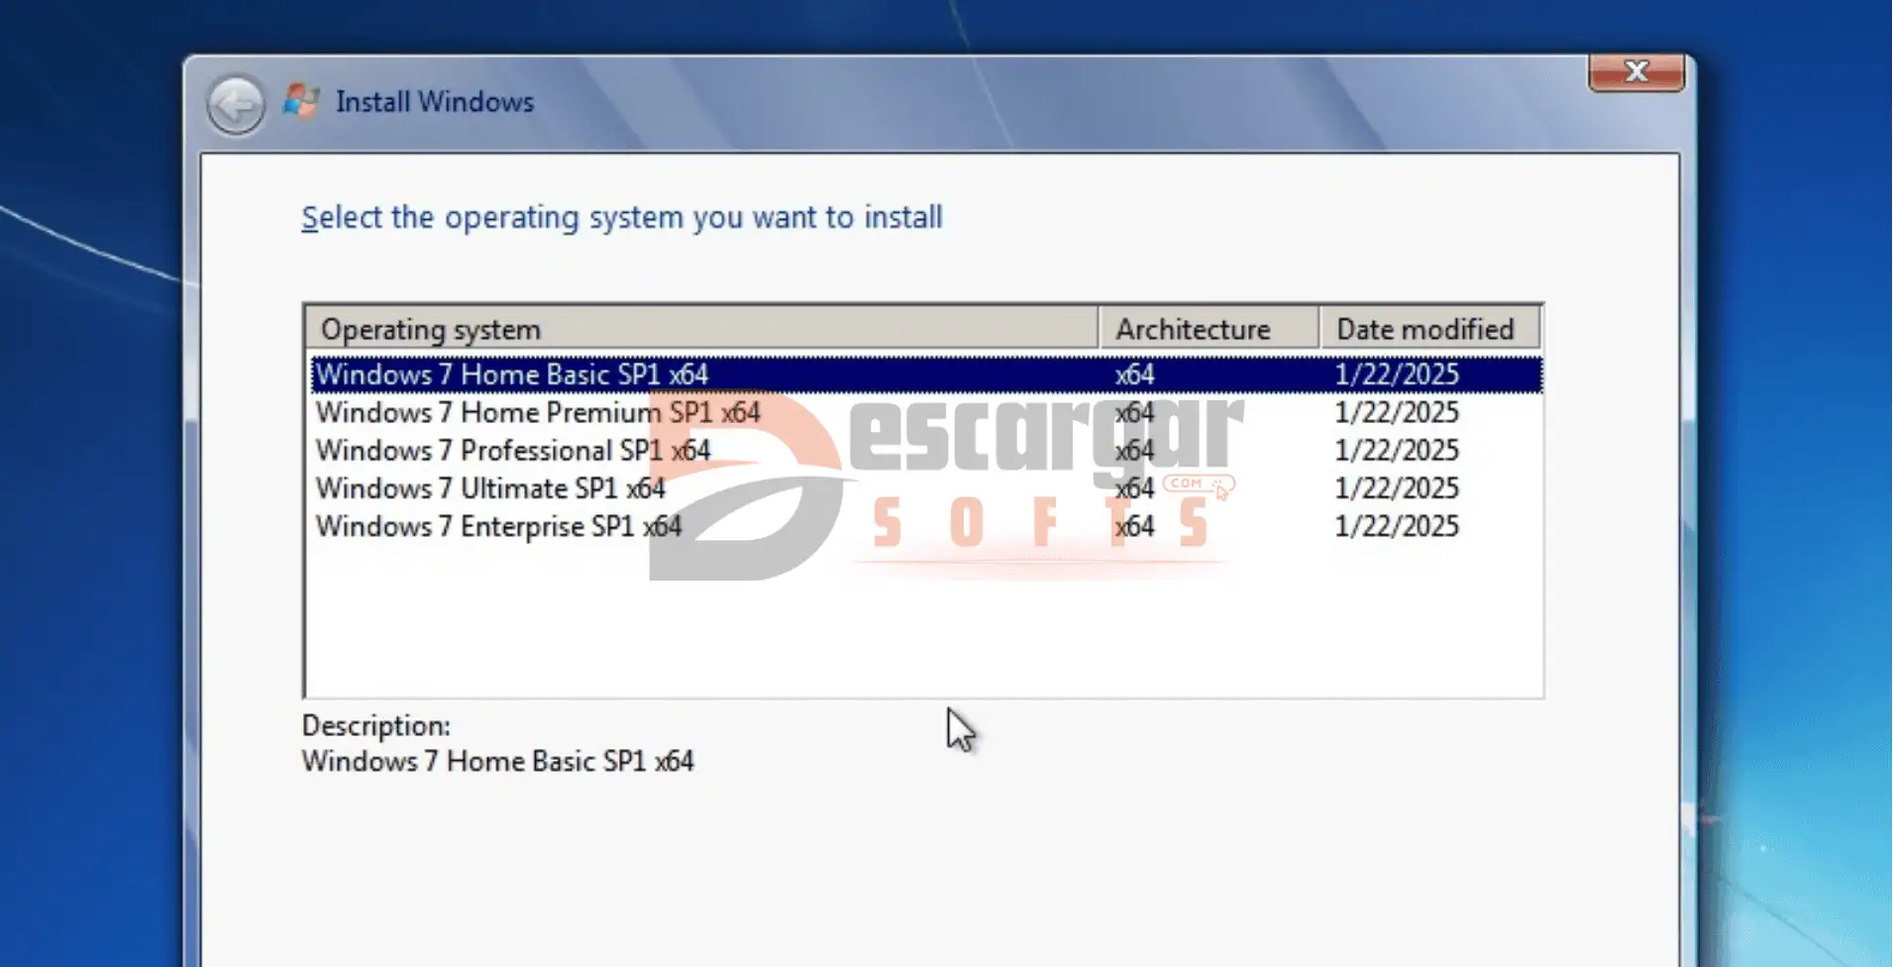Screen dimensions: 1893x967
Task: Click the 'Select the operating system' heading
Action: tap(622, 217)
